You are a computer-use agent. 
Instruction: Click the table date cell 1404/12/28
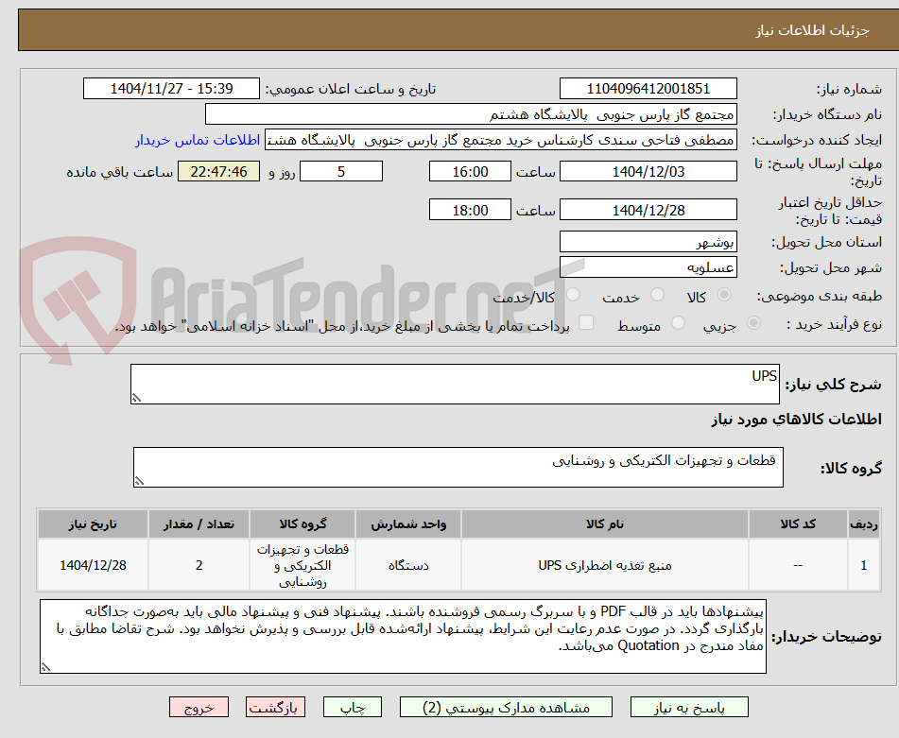pos(93,565)
